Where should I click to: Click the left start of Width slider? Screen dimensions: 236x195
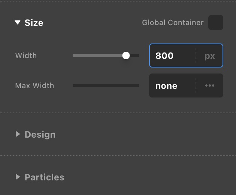[74, 55]
